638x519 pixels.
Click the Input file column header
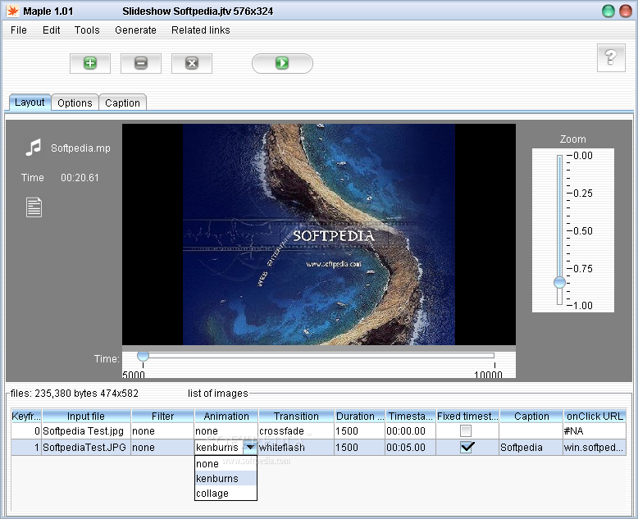point(86,416)
